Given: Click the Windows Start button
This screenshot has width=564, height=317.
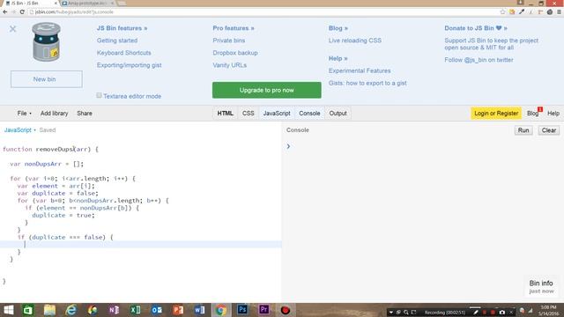Looking at the screenshot, I should (8, 310).
